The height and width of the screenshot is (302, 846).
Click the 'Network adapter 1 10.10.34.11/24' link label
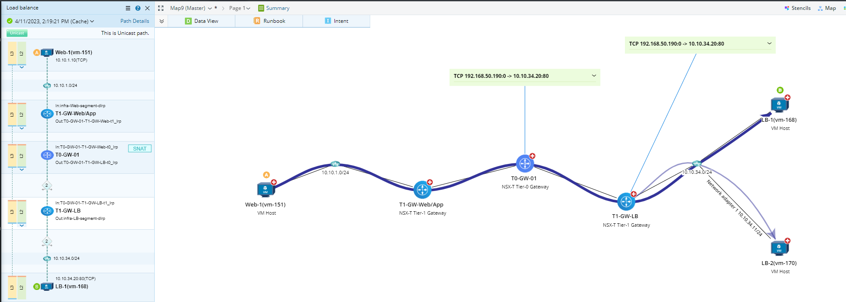[734, 208]
